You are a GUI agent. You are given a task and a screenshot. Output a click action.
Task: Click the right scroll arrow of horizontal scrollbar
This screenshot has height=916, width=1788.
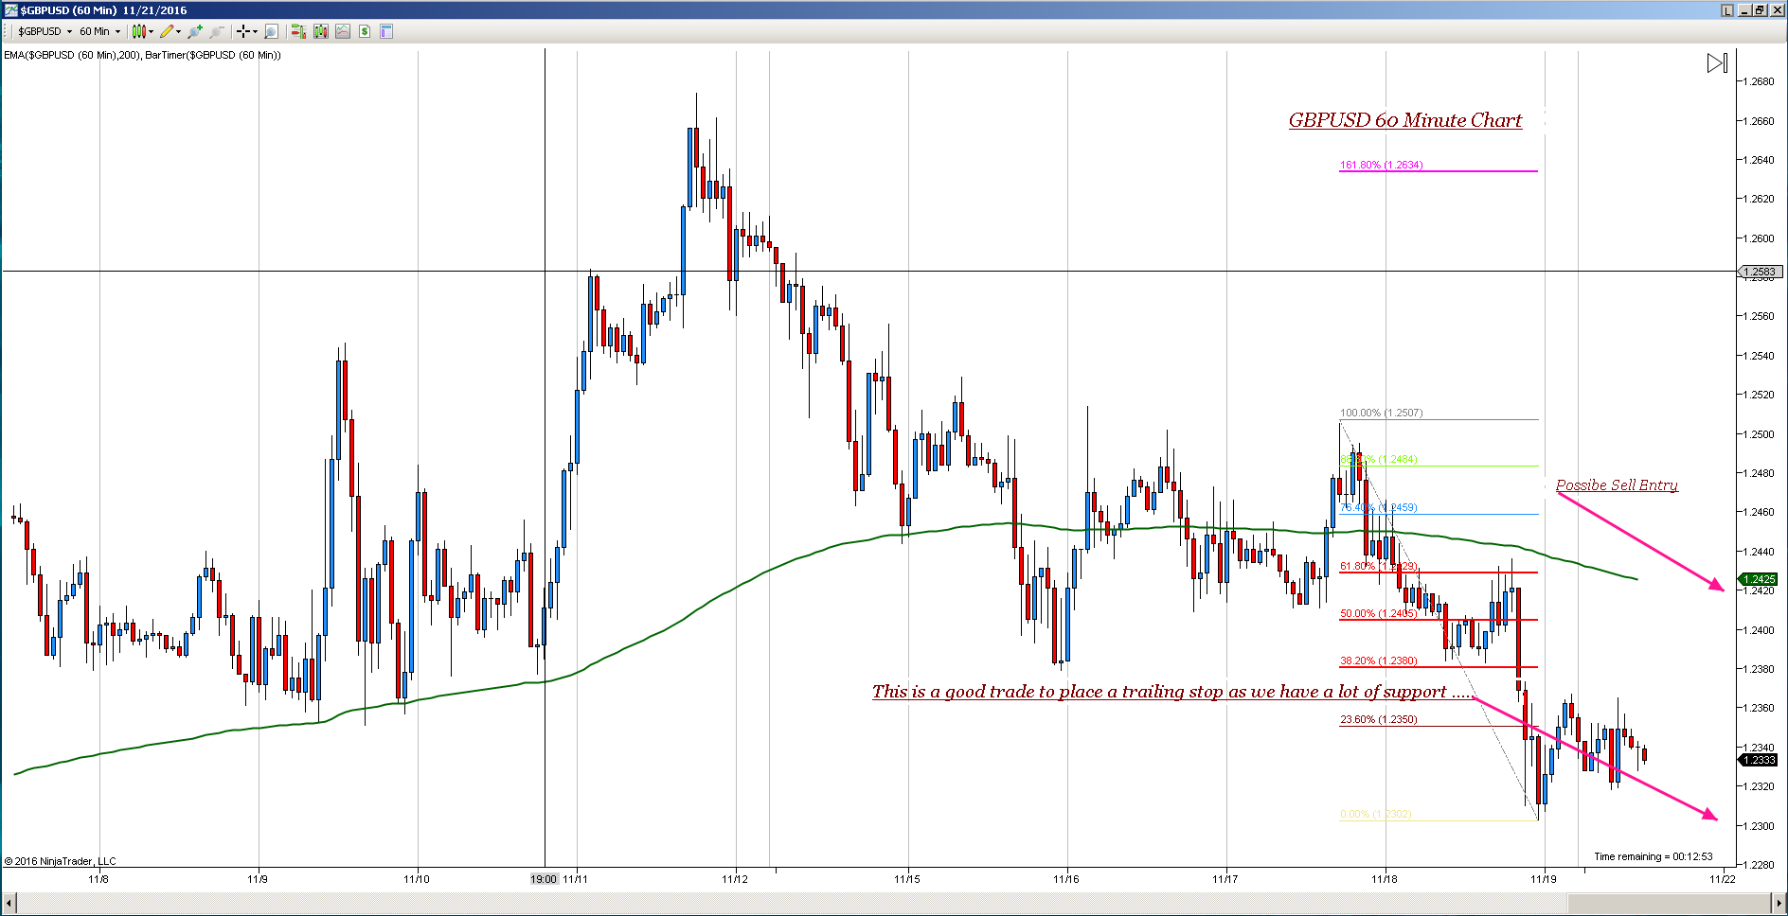[1778, 904]
